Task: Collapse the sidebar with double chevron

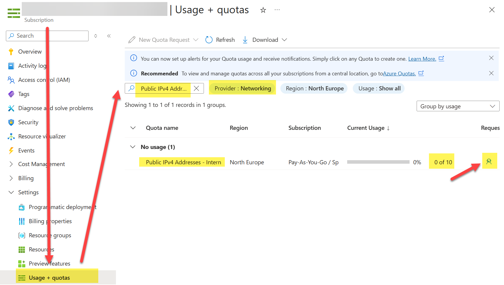Action: pyautogui.click(x=109, y=36)
